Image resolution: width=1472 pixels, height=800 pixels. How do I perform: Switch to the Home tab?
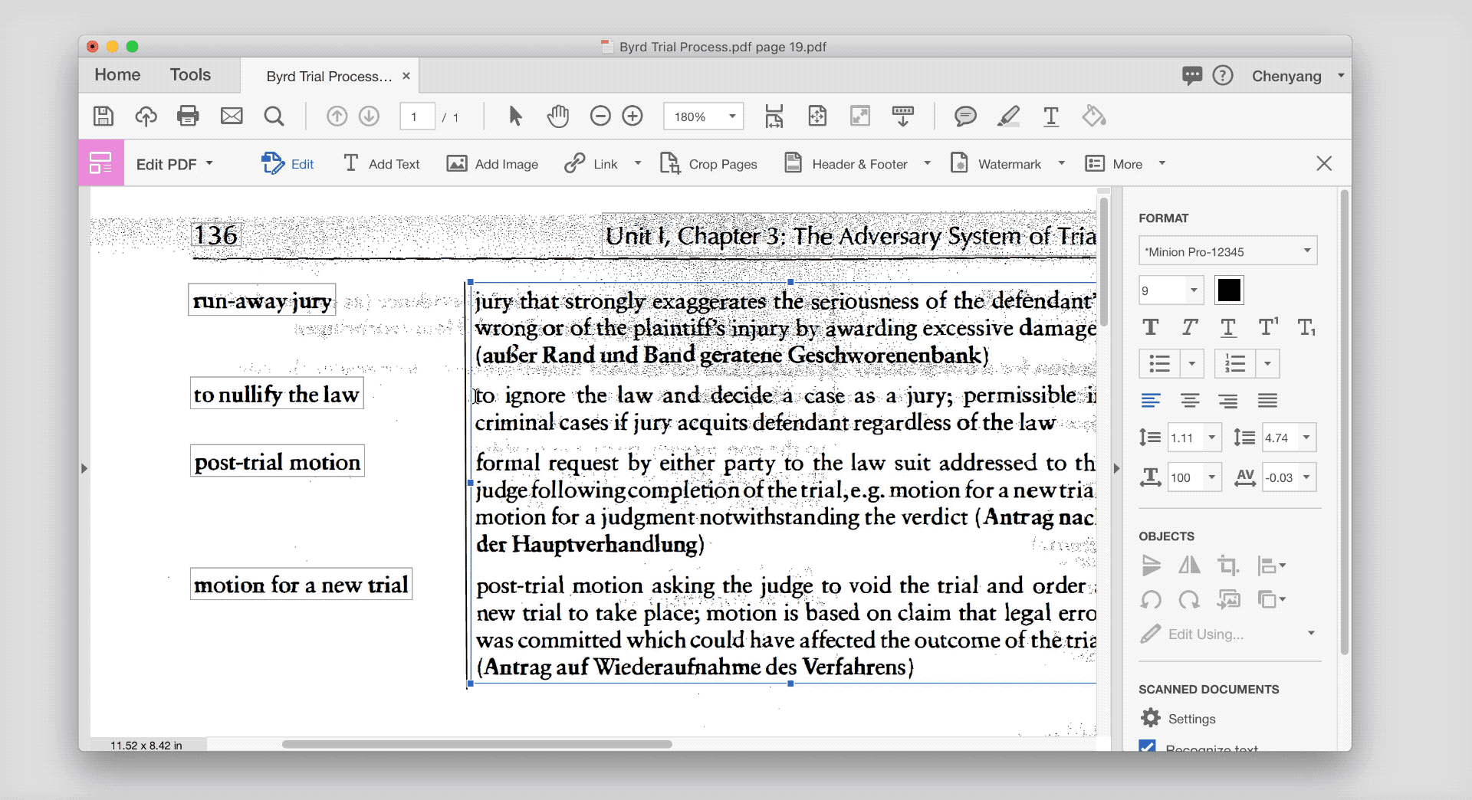coord(117,74)
